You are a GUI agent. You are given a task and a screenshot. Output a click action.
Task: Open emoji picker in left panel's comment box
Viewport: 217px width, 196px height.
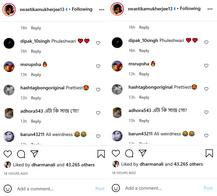(x=8, y=188)
